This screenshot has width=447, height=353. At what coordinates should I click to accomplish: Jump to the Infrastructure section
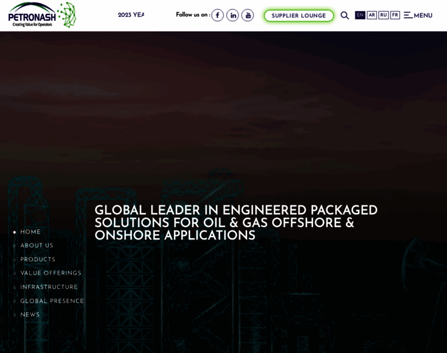coord(49,287)
